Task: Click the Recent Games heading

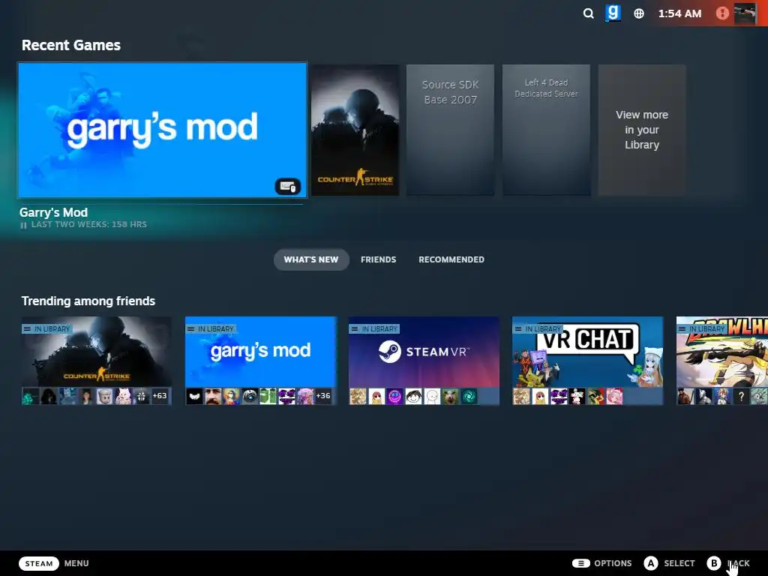Action: pyautogui.click(x=71, y=45)
